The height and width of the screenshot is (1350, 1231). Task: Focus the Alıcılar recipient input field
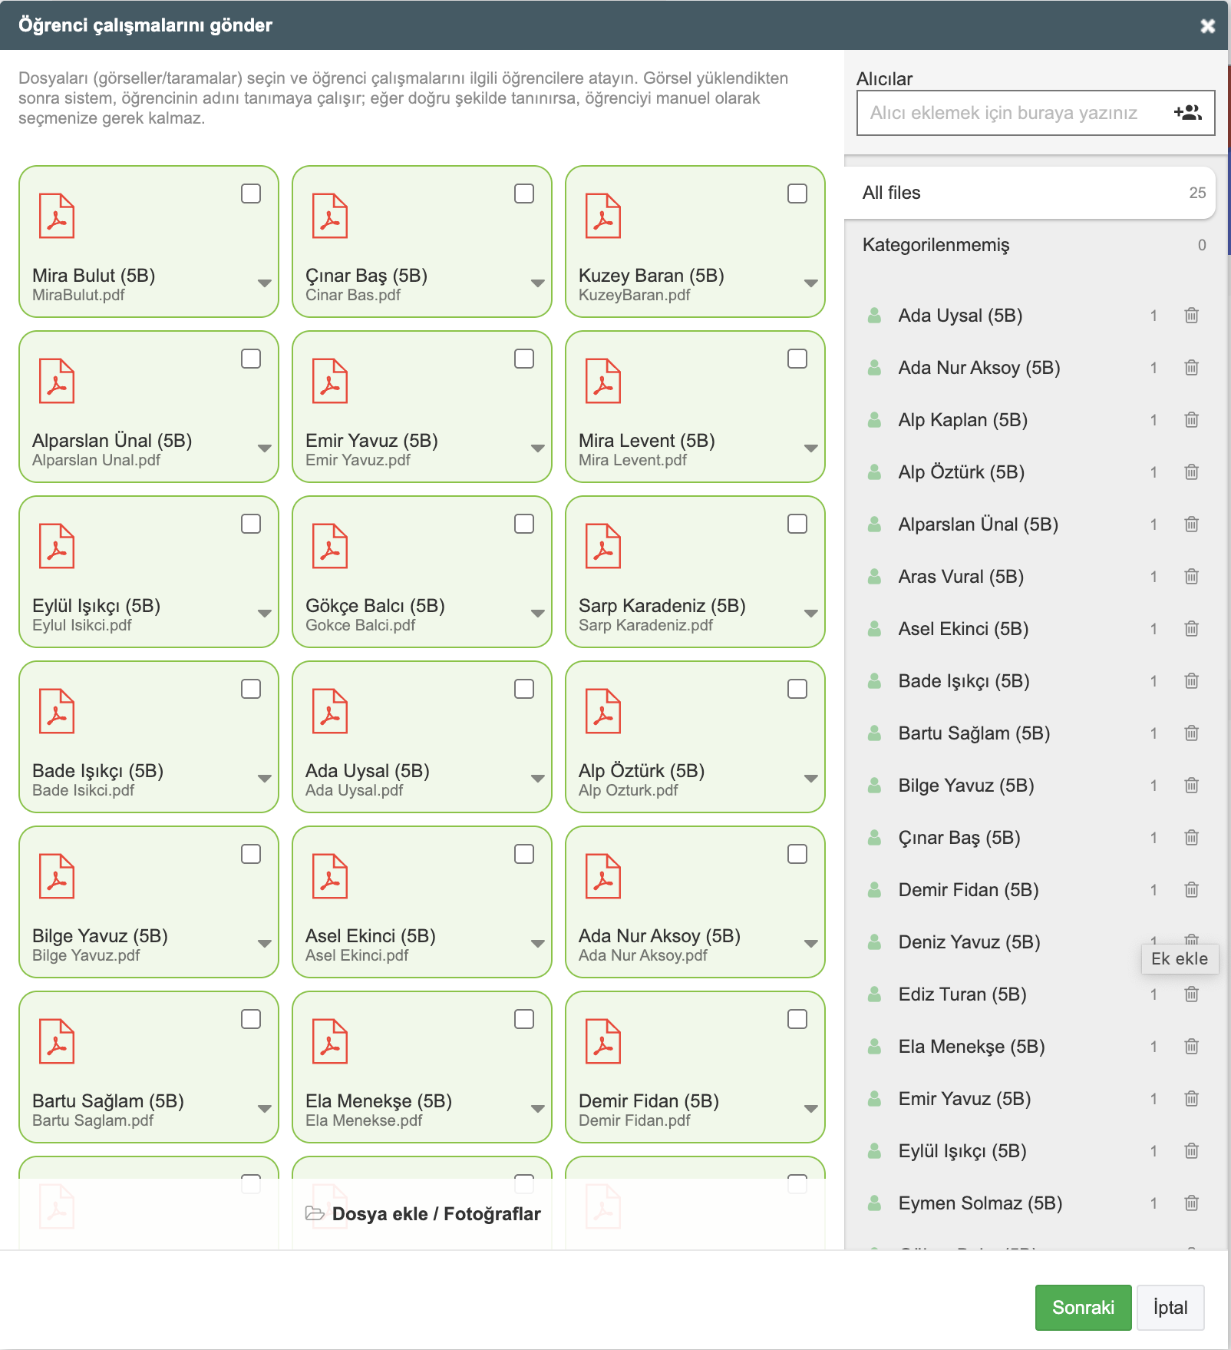click(1036, 113)
